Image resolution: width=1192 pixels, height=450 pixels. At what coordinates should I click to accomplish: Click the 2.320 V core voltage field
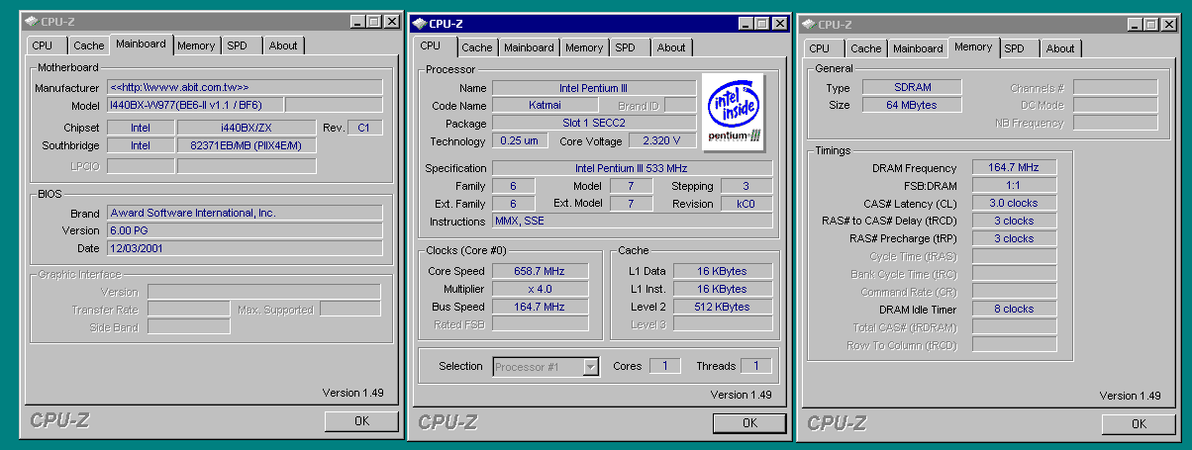662,141
